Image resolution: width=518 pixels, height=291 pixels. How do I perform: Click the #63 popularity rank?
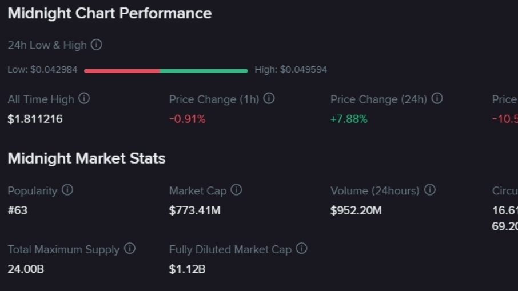tap(18, 210)
